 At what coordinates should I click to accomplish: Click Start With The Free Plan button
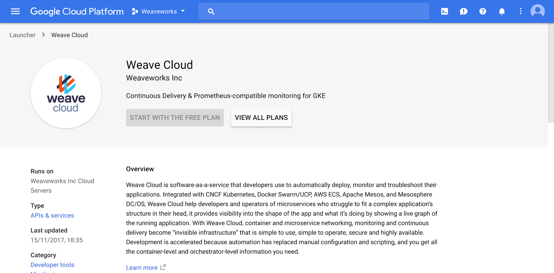point(175,117)
